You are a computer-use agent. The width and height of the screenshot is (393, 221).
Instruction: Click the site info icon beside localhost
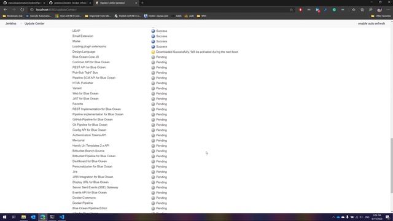32,10
